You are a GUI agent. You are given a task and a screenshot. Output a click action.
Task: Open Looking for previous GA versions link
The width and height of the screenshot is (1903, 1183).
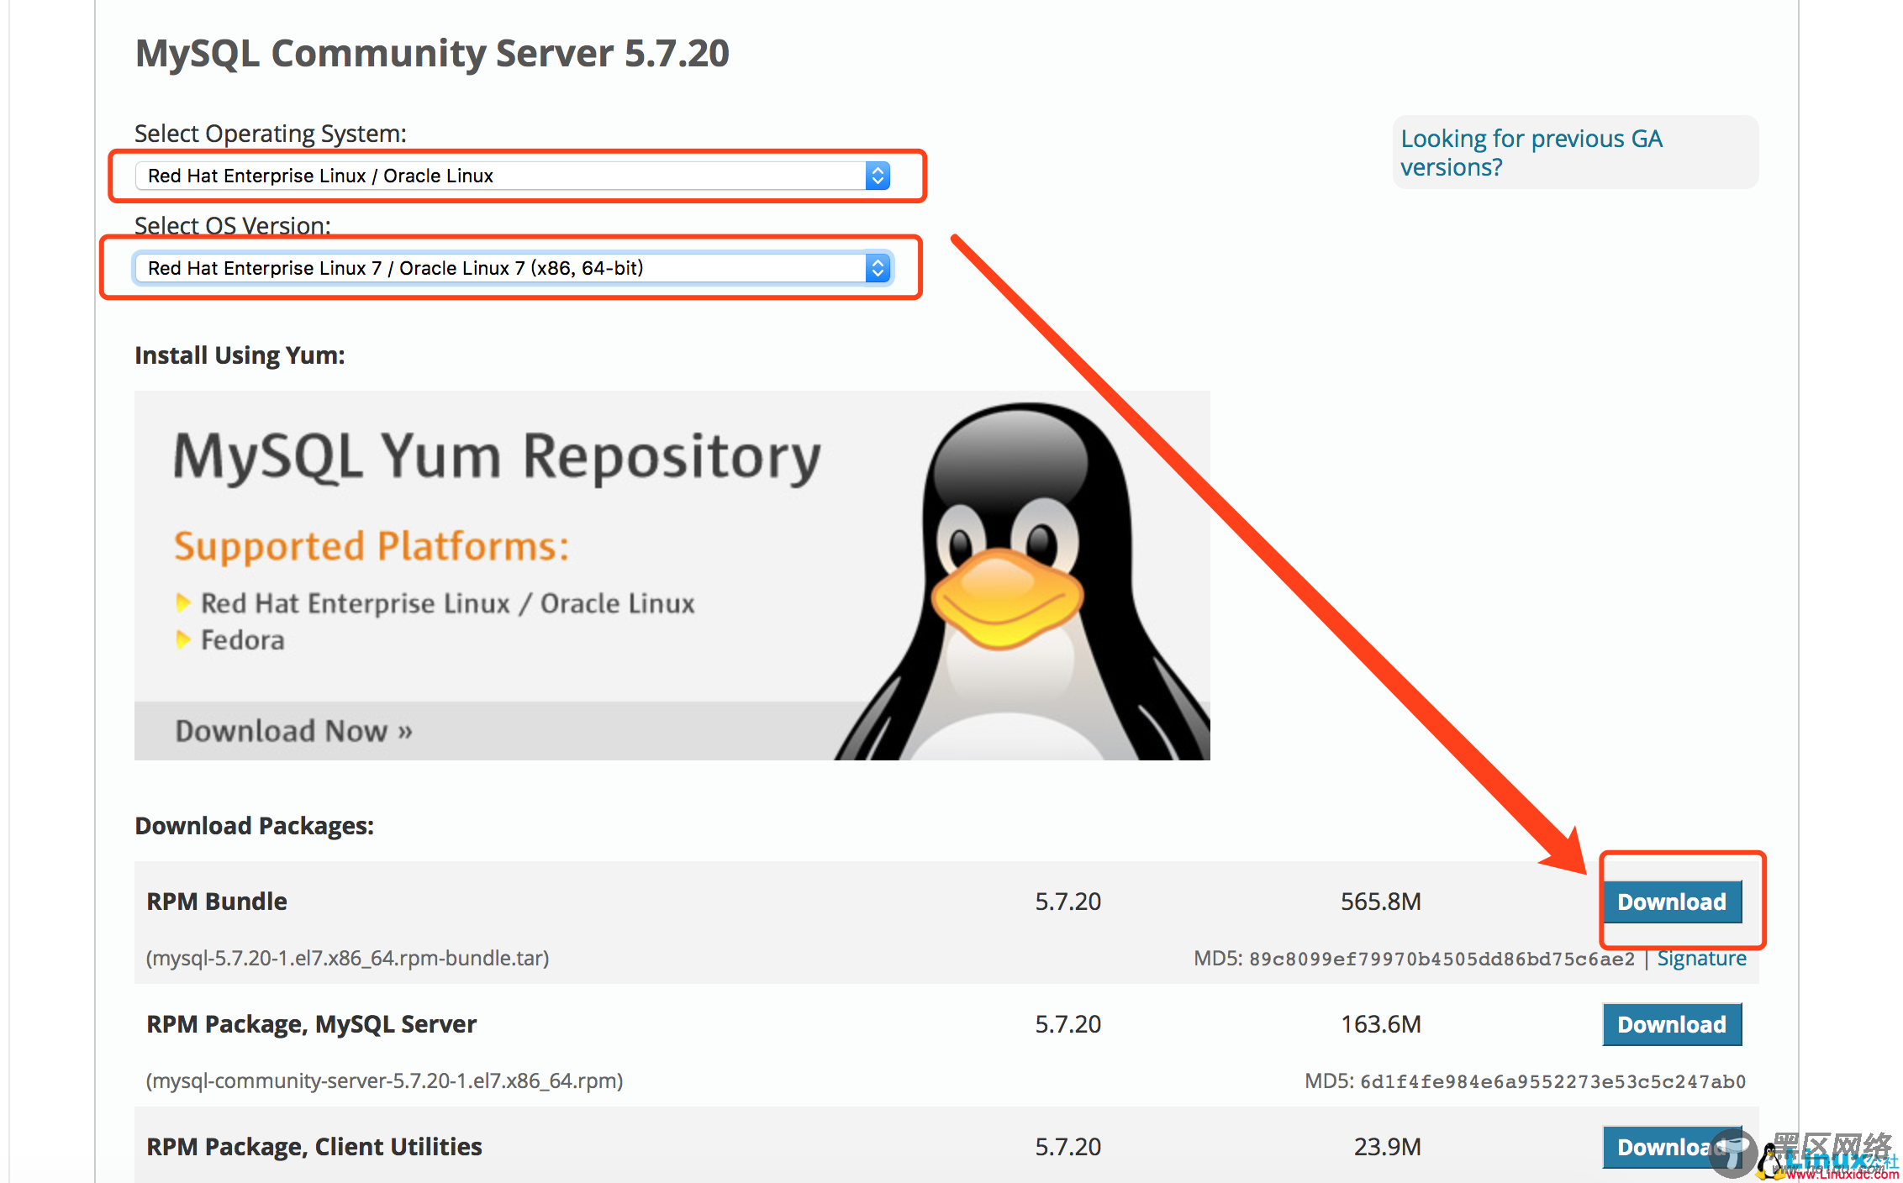pyautogui.click(x=1531, y=152)
